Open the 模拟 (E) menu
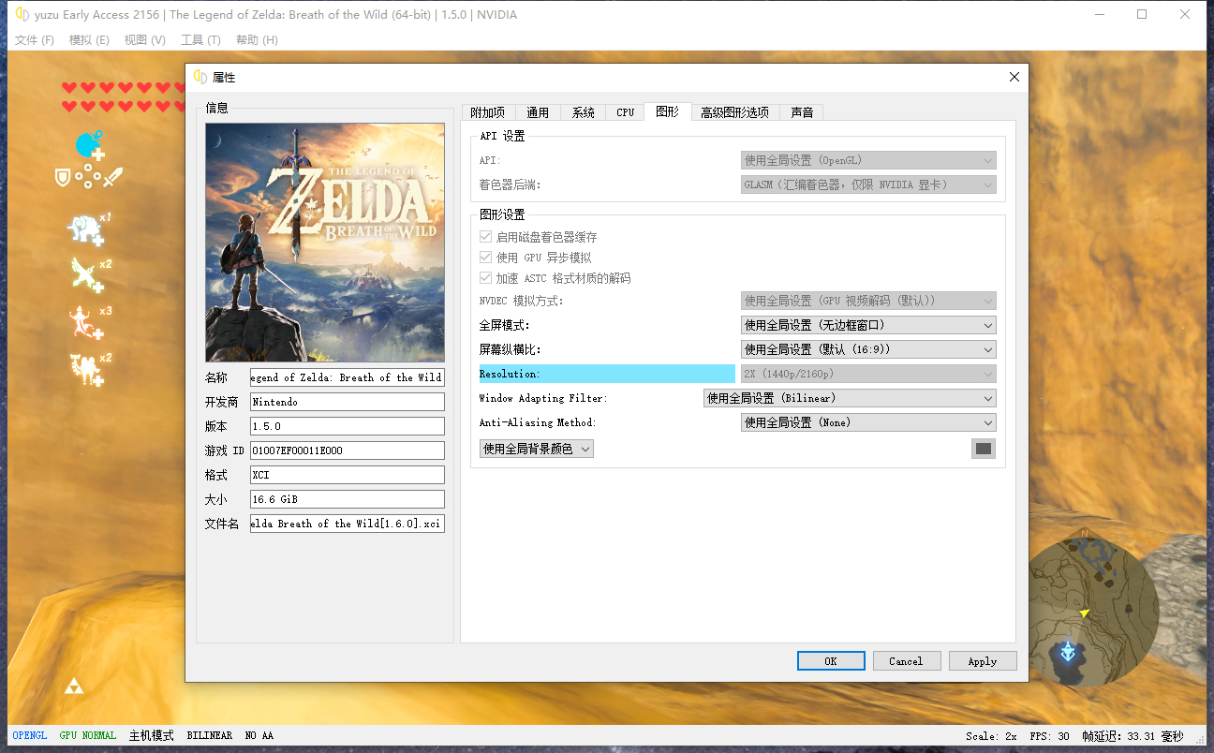Viewport: 1214px width, 753px height. (89, 39)
